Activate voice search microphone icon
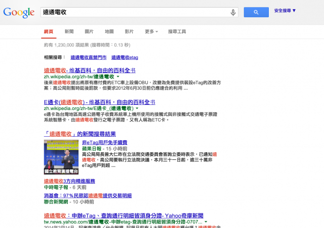 (x=233, y=12)
